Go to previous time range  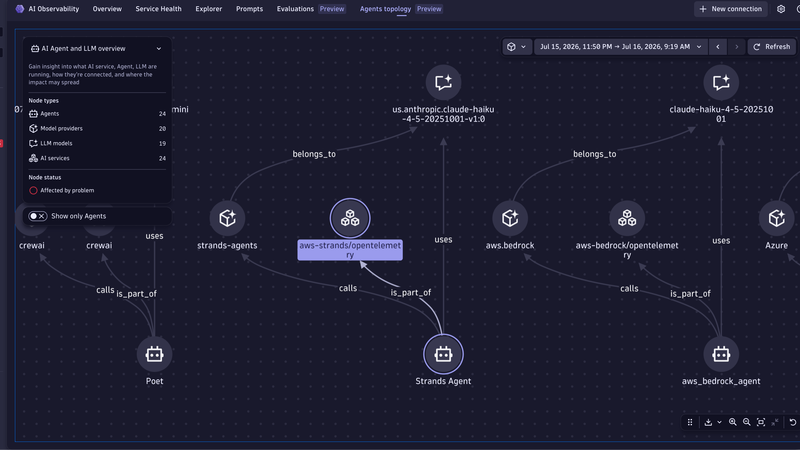(x=718, y=46)
